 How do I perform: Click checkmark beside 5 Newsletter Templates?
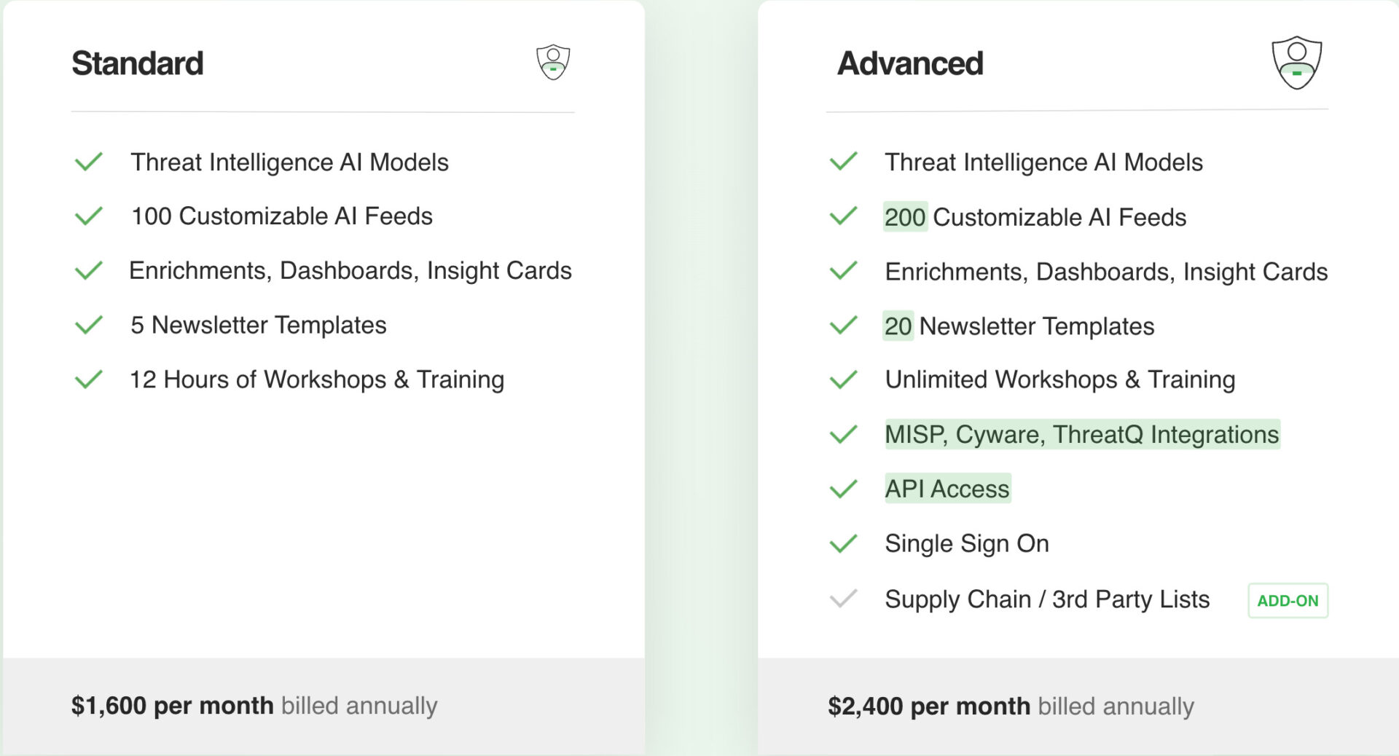click(x=89, y=325)
